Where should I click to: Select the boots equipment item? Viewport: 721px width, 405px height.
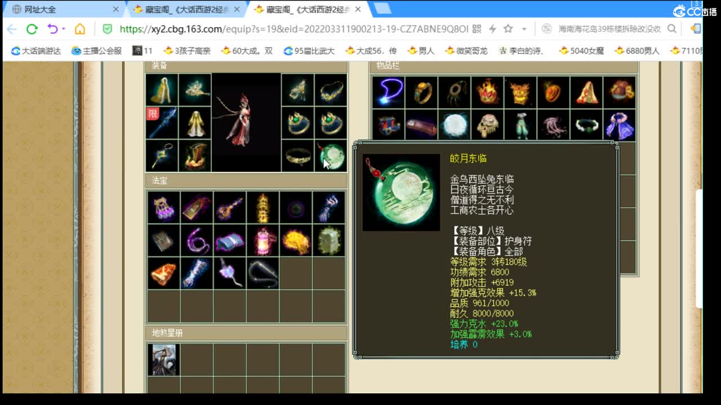(x=195, y=156)
